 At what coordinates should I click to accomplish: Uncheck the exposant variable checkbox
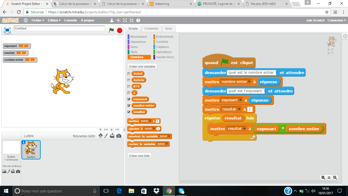(x=129, y=99)
